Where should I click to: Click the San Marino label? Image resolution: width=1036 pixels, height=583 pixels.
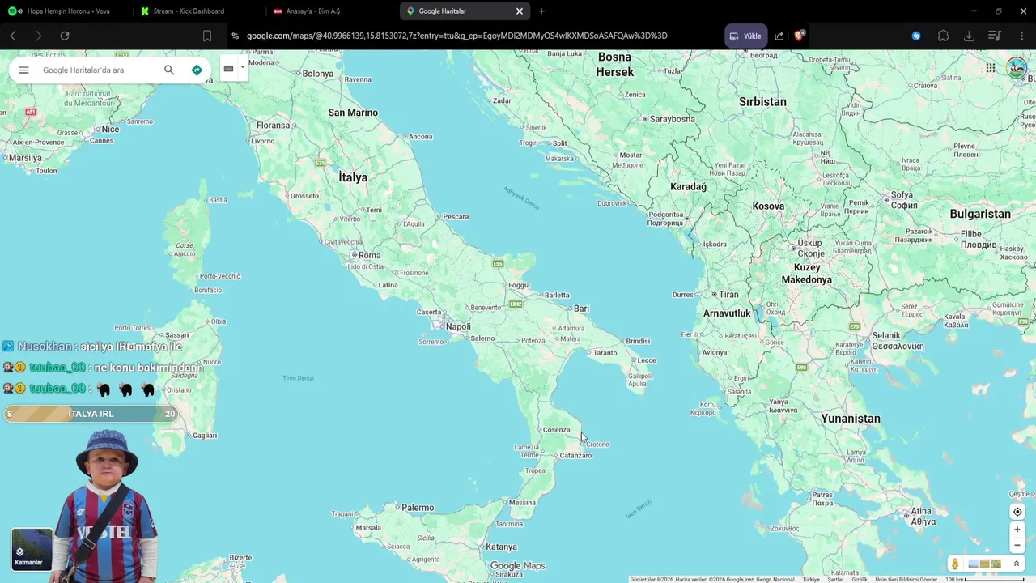click(353, 113)
